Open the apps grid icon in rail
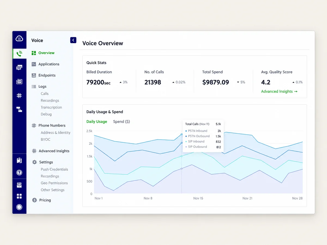This screenshot has height=245, width=327. click(19, 196)
